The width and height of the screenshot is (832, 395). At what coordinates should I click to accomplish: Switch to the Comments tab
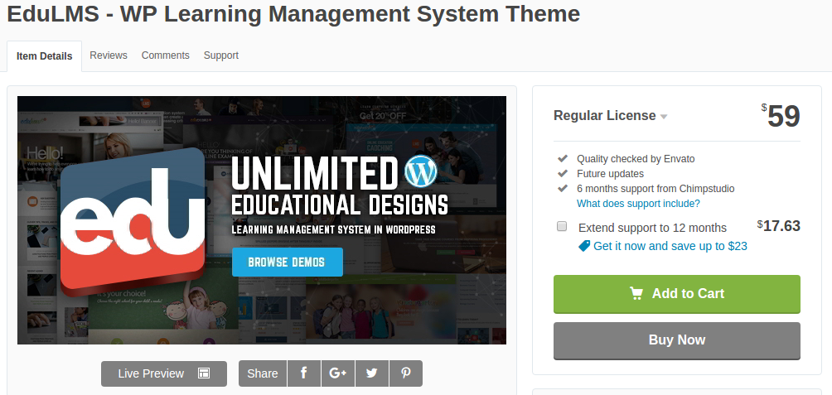click(166, 55)
